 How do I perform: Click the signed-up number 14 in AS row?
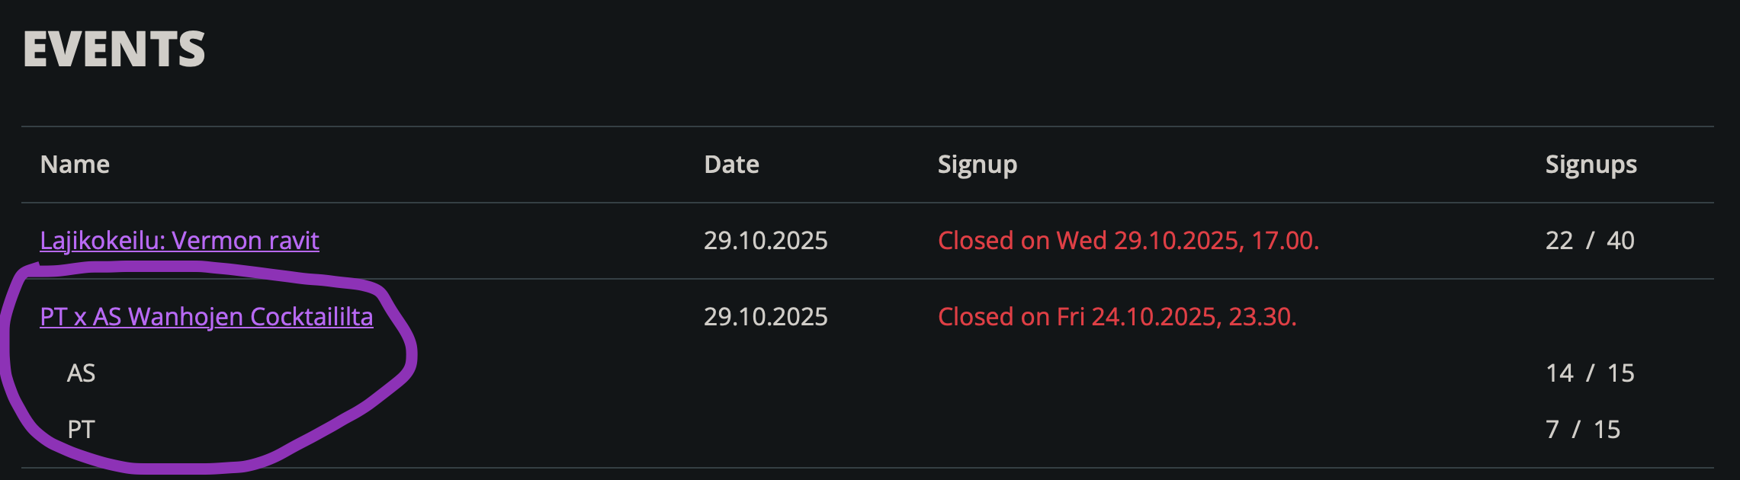tap(1559, 373)
